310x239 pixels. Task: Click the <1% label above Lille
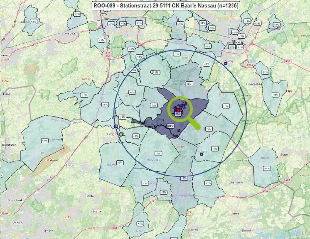point(140,224)
